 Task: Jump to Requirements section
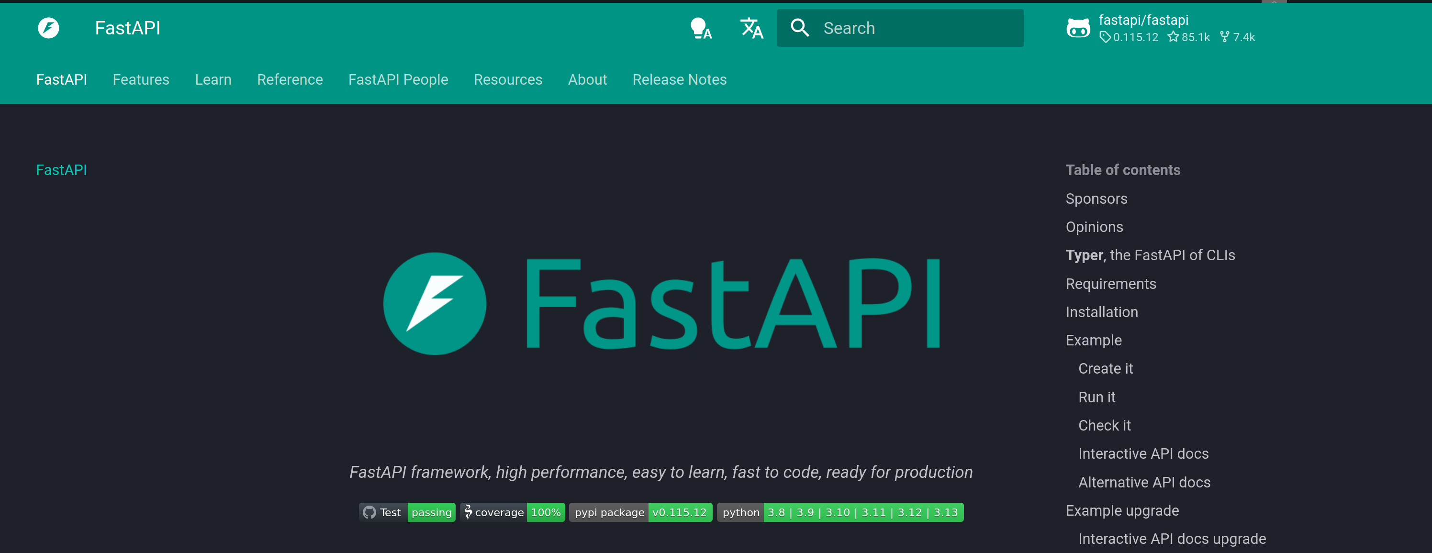pyautogui.click(x=1111, y=284)
